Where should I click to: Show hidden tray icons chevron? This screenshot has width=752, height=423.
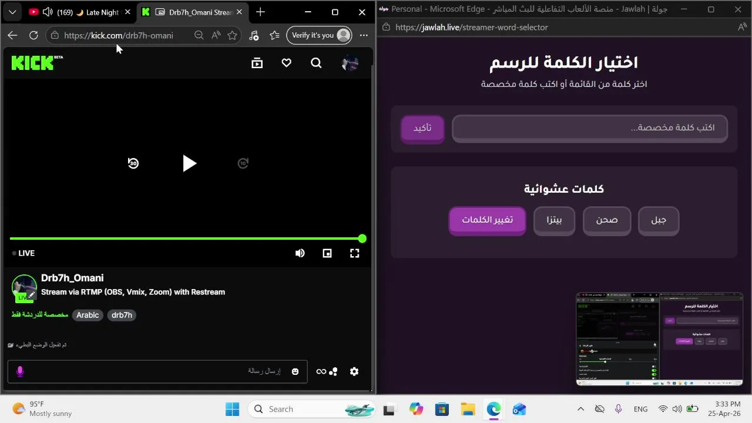580,409
